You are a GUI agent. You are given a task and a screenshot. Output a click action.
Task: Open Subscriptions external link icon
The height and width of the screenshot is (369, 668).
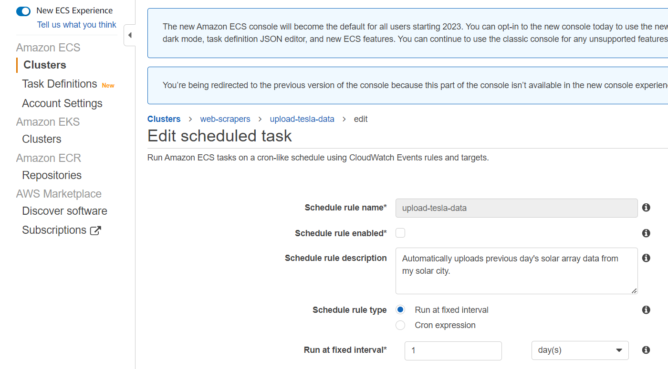point(96,230)
